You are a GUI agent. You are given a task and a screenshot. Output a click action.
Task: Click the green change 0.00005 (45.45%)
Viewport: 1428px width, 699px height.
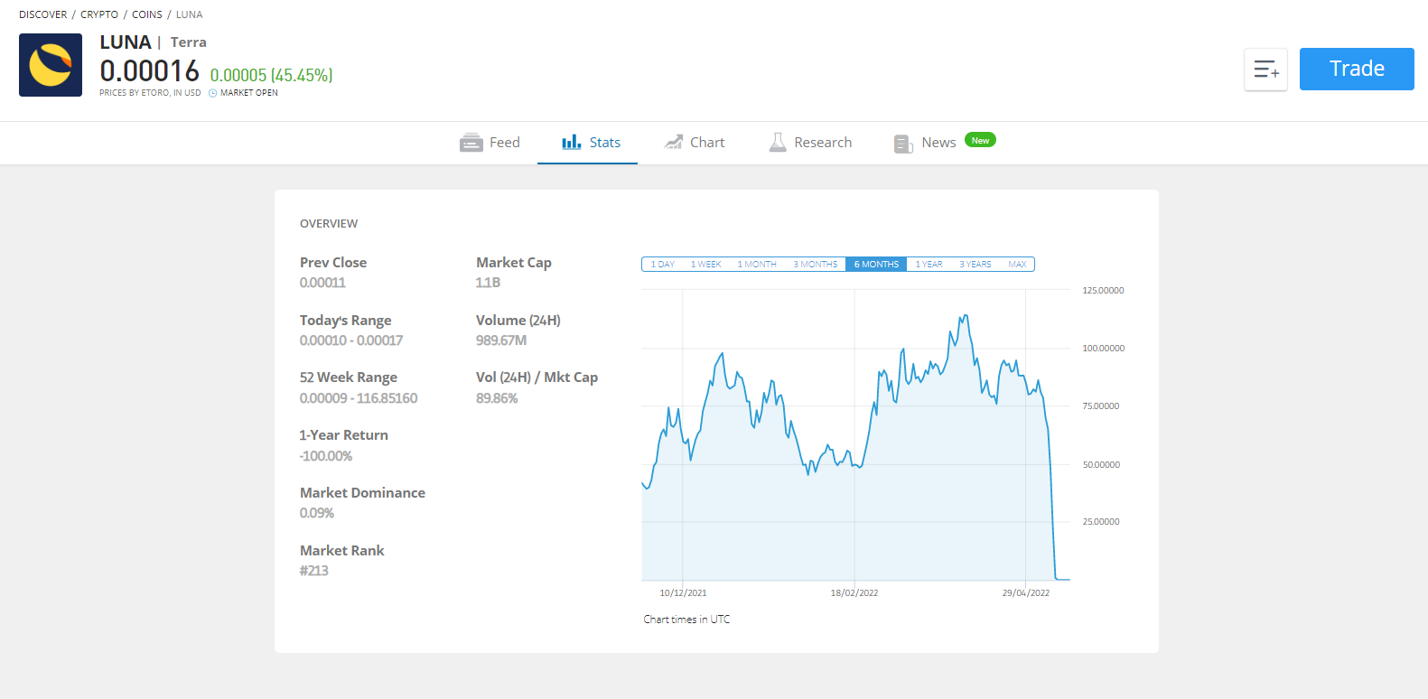271,76
